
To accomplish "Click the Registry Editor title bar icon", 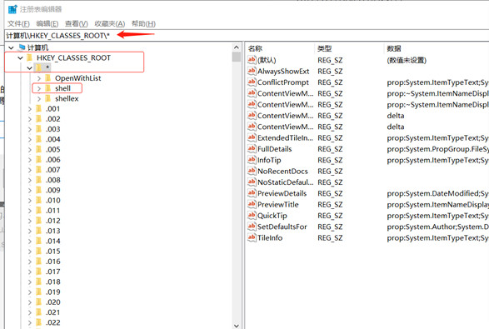I will (12, 9).
